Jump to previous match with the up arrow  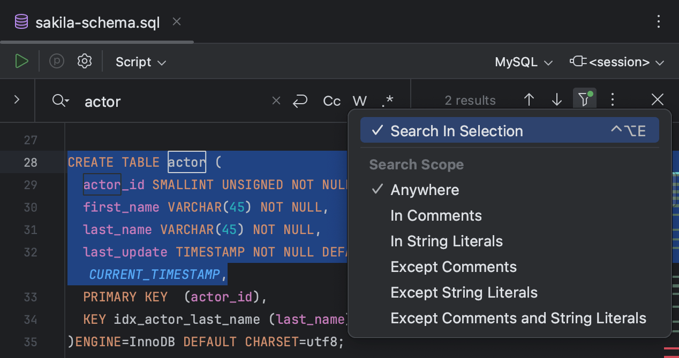529,99
